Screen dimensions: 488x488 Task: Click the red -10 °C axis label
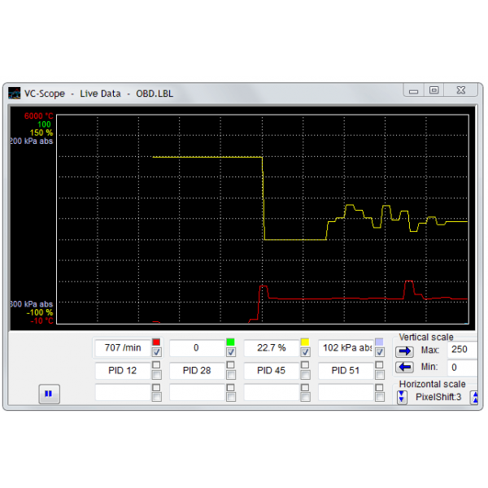[x=41, y=321]
